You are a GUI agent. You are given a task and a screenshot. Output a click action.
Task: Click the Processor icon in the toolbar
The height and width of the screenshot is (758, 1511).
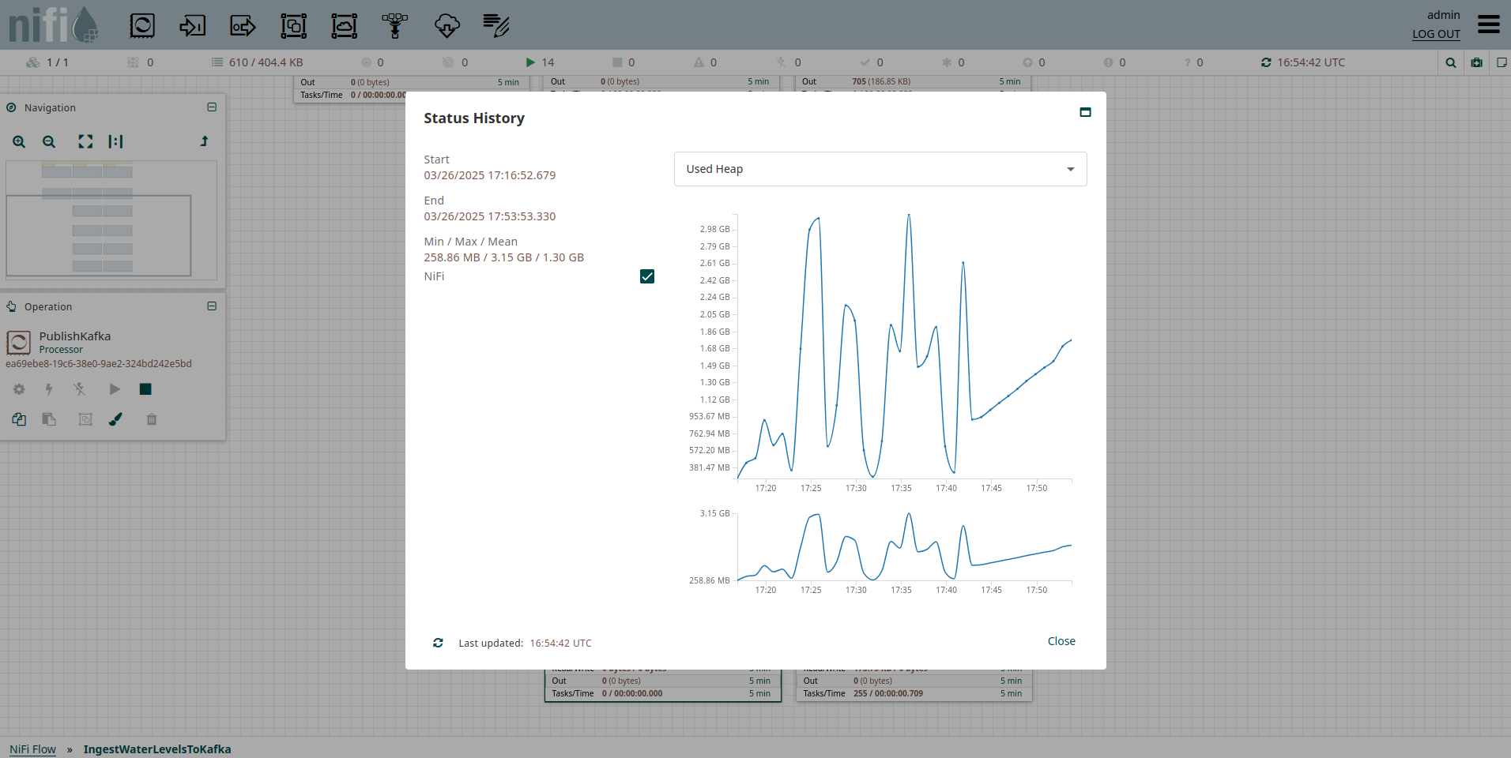click(x=142, y=26)
